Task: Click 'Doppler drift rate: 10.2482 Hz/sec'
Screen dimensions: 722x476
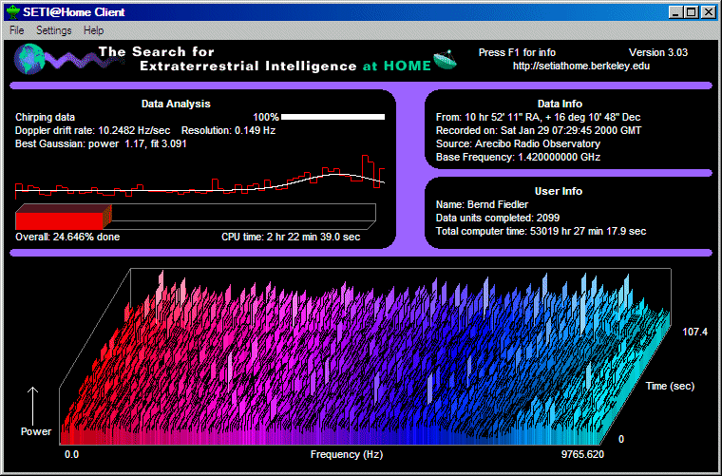Action: tap(92, 130)
